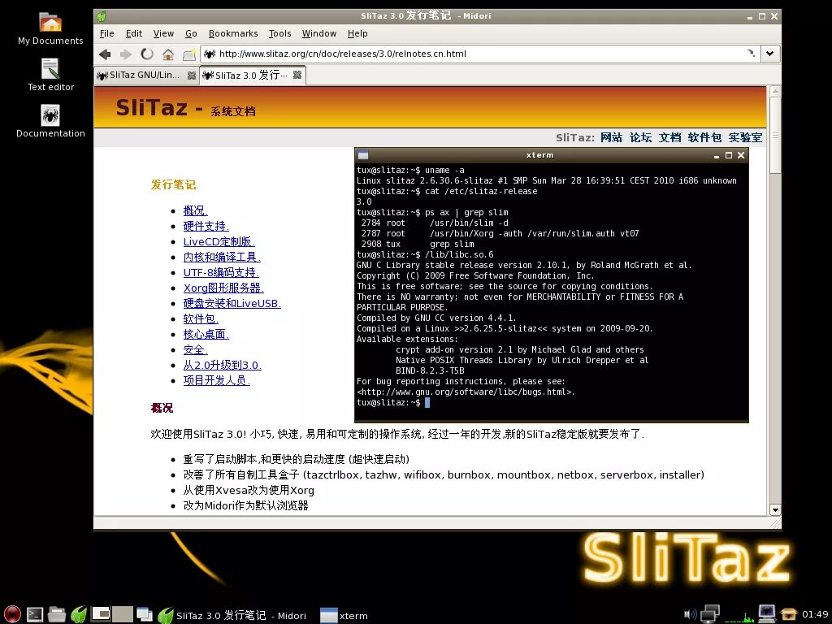Click the green CPU usage graph in tray

(x=739, y=616)
